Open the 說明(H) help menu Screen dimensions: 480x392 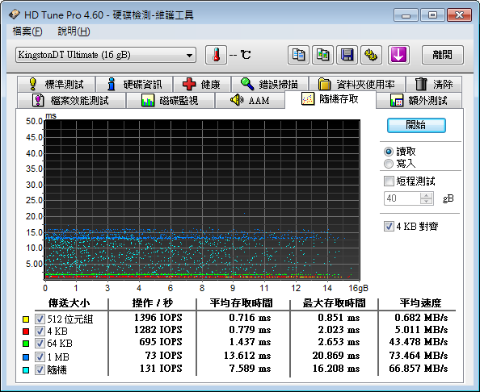point(74,31)
